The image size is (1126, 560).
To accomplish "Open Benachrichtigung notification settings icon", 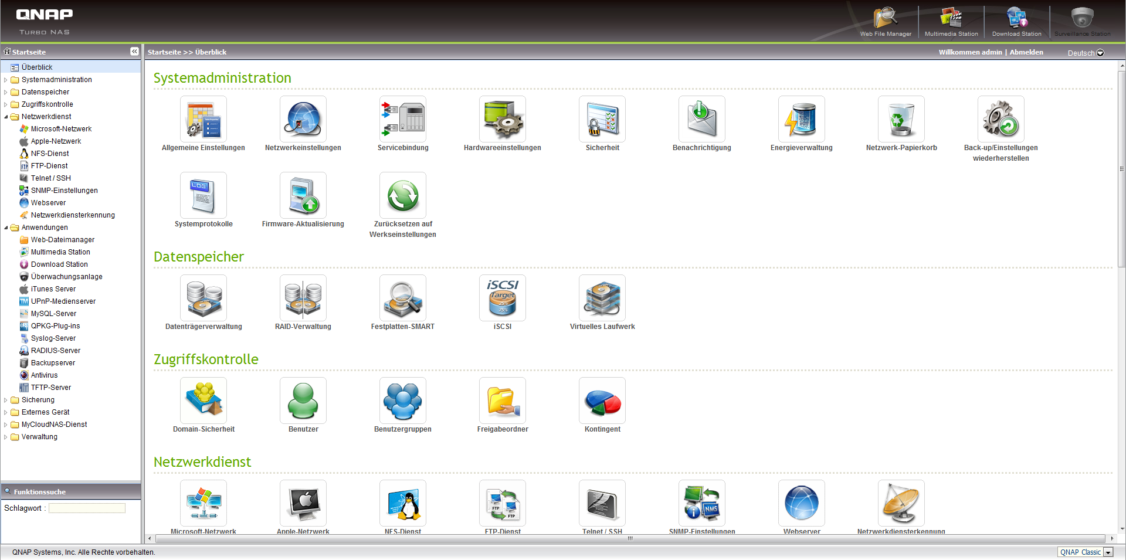I will [701, 120].
